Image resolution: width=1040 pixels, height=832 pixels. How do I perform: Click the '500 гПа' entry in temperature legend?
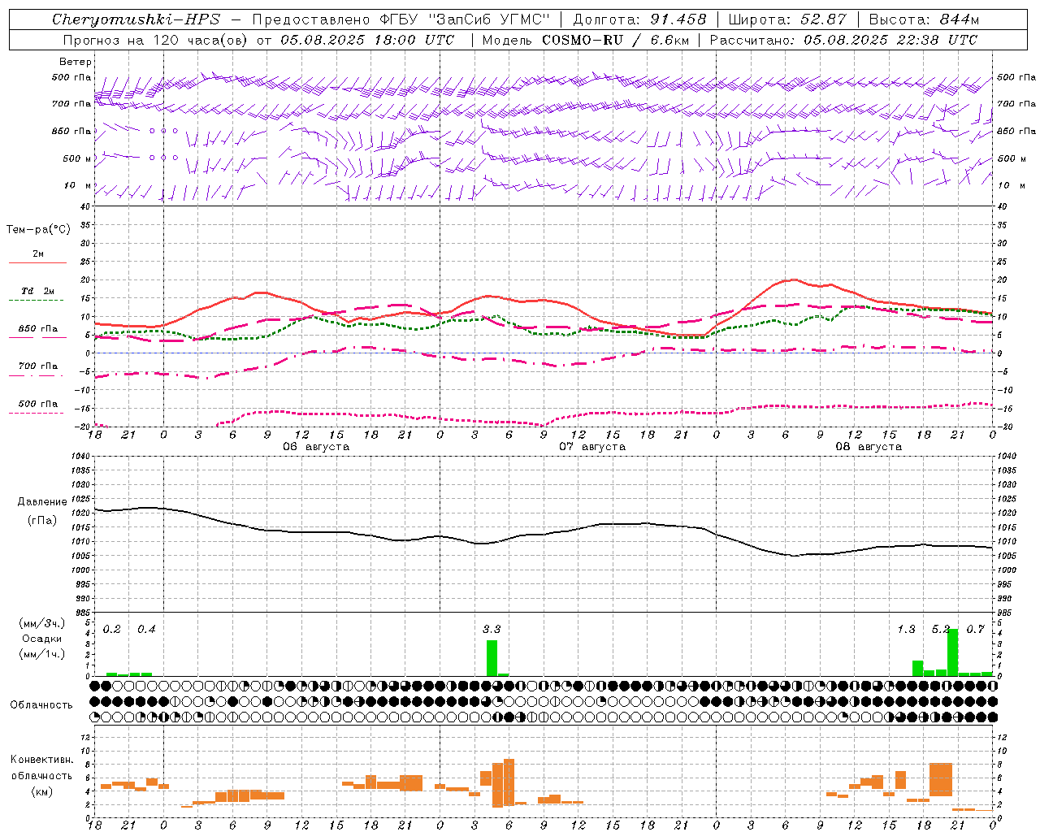click(38, 404)
